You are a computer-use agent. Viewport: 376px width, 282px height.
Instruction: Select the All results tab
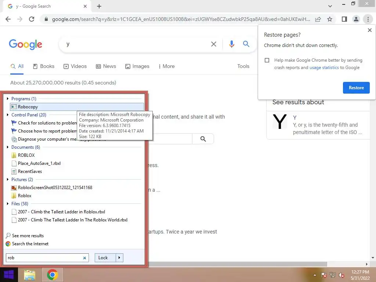tap(17, 66)
